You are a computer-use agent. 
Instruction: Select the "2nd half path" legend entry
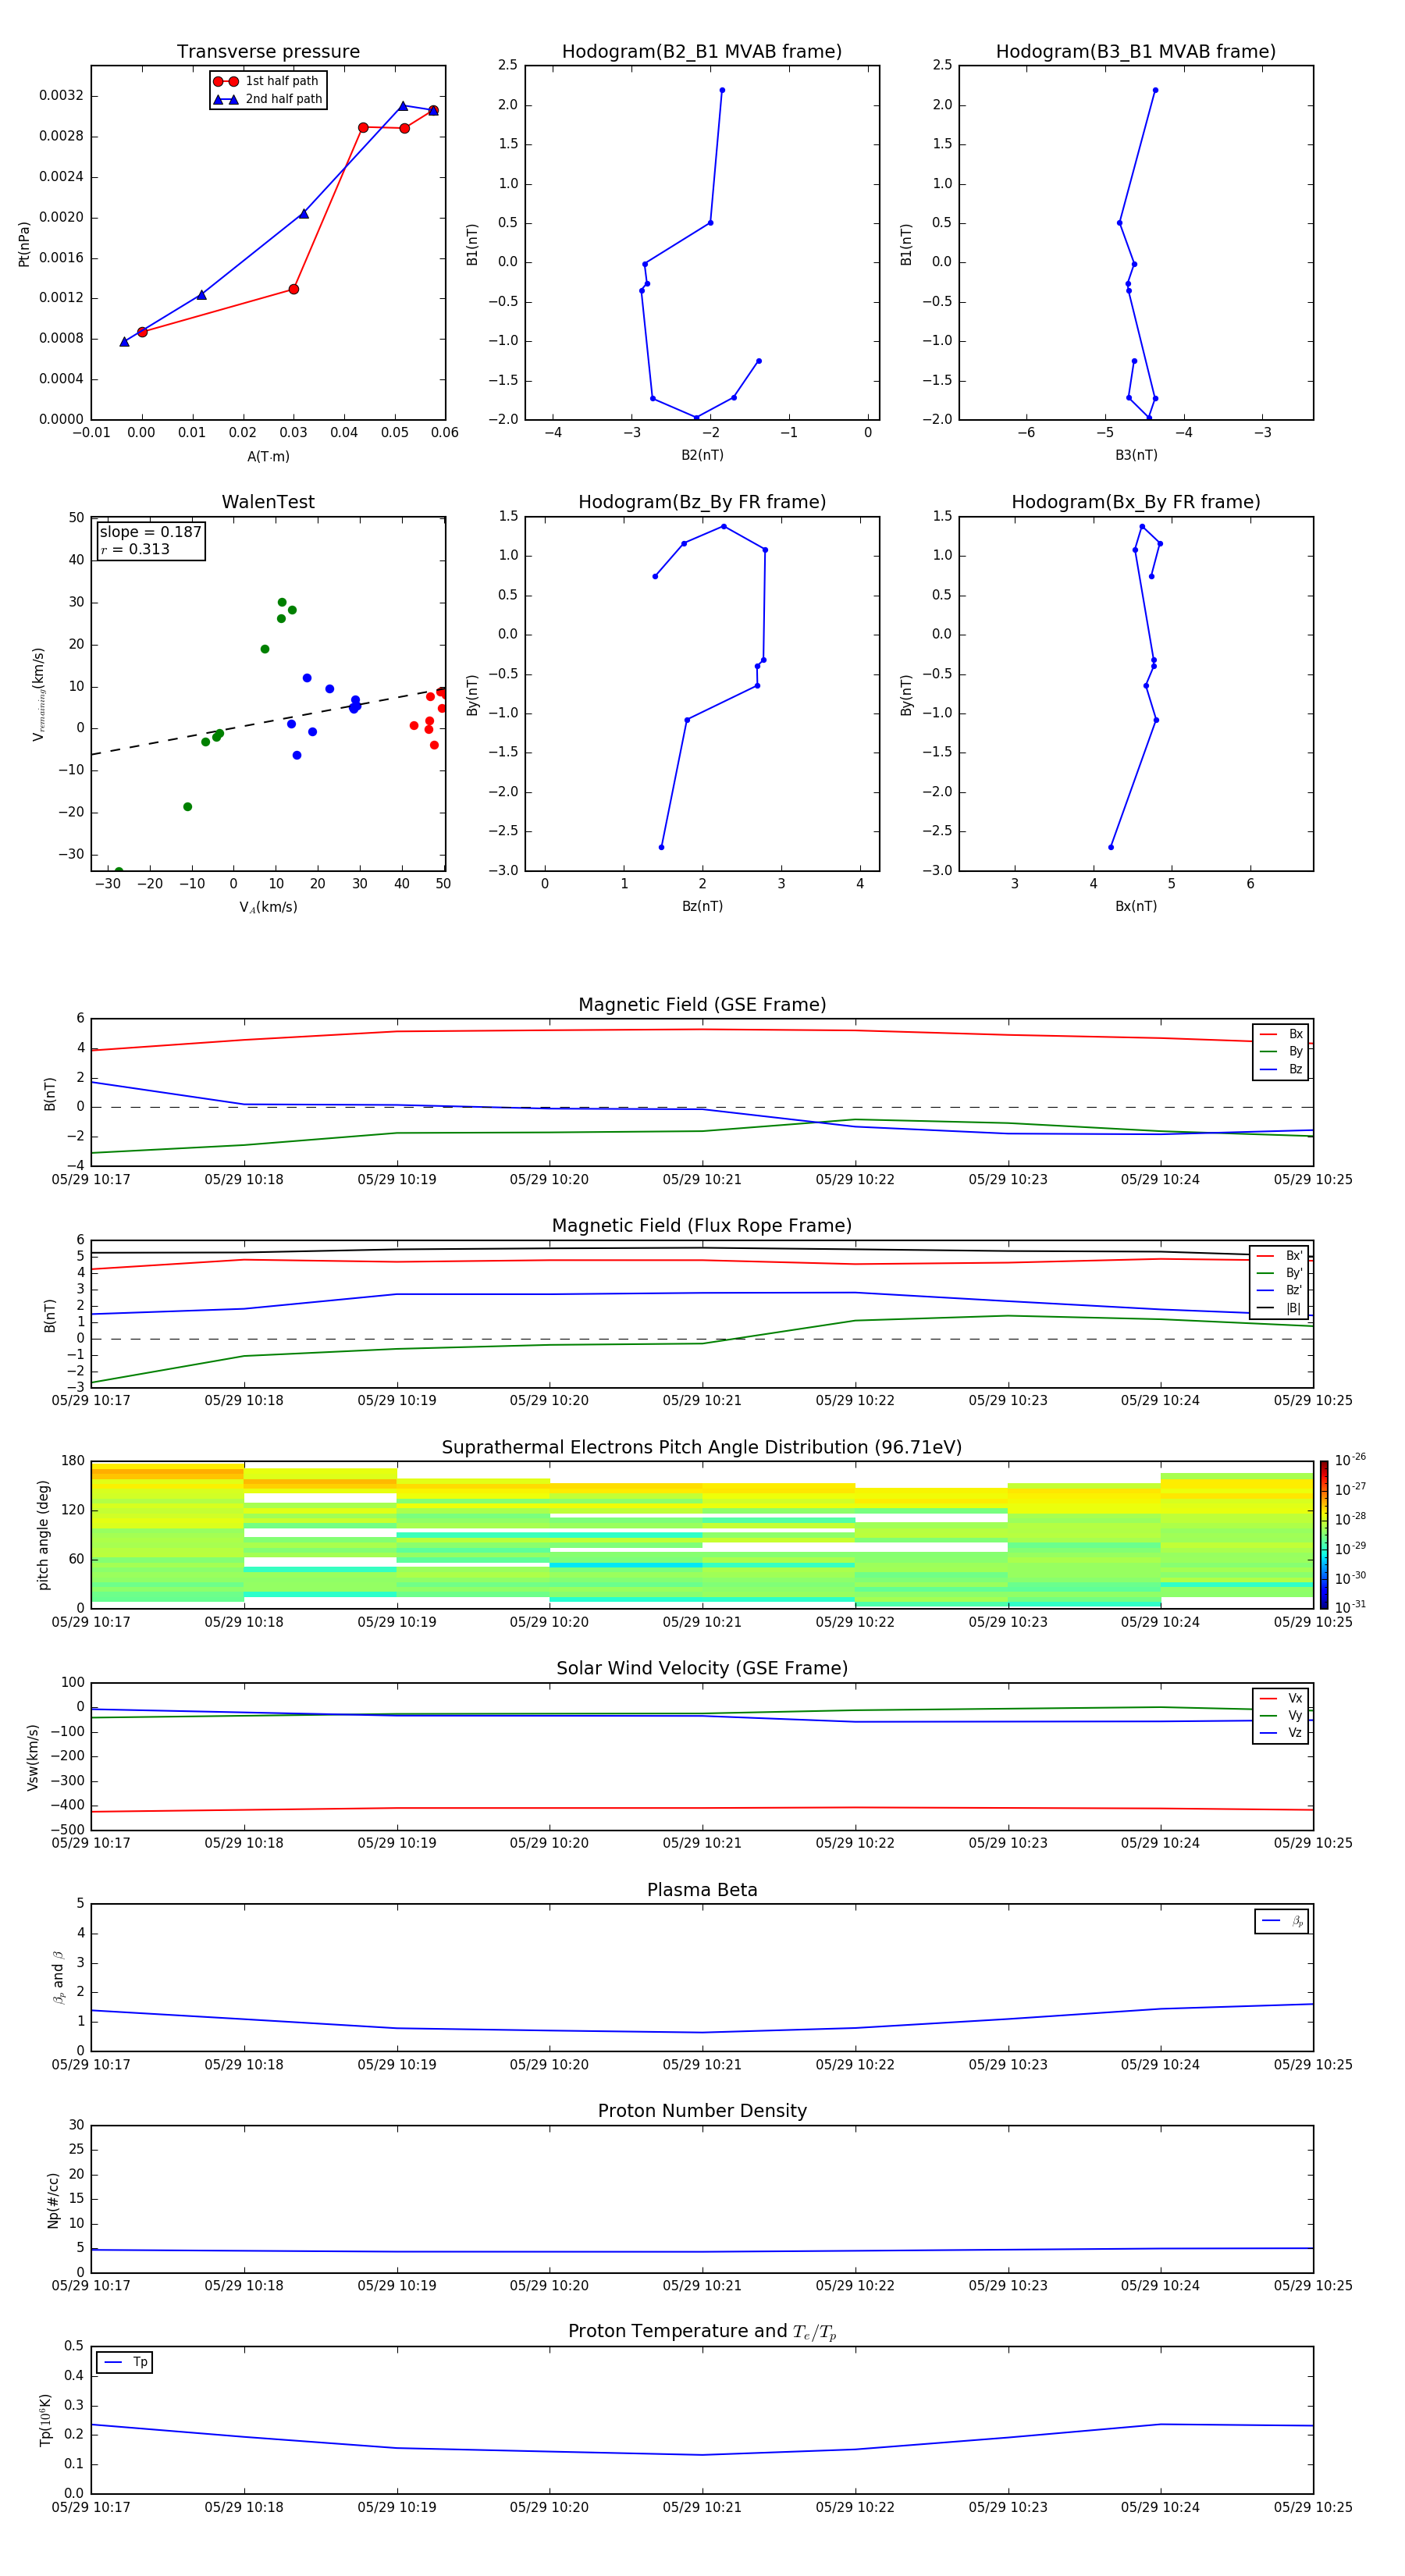pyautogui.click(x=267, y=99)
